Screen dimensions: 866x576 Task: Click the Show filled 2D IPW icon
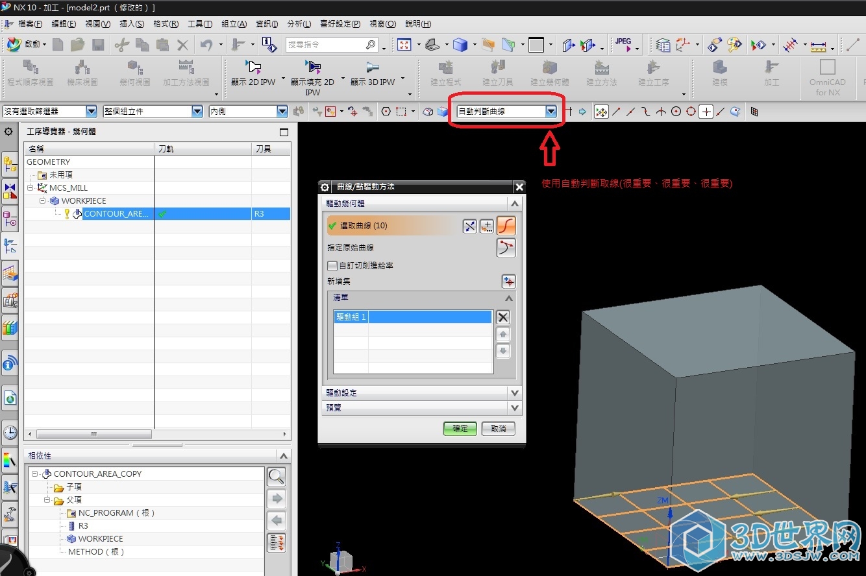click(x=313, y=67)
